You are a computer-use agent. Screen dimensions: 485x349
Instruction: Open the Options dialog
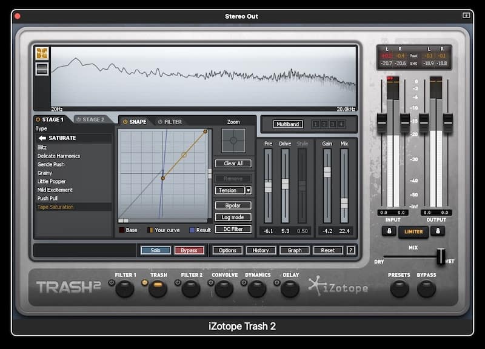(228, 250)
